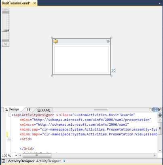Click the horizontal scrollbar thumb in XAML editor
163x165 pixels.
37,156
